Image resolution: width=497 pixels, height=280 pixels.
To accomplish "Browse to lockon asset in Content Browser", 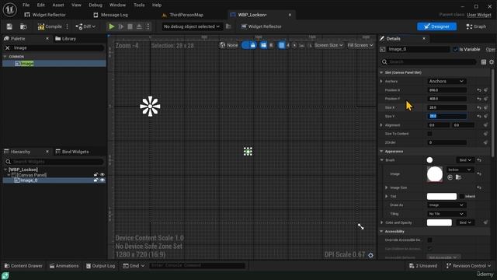I will (458, 177).
